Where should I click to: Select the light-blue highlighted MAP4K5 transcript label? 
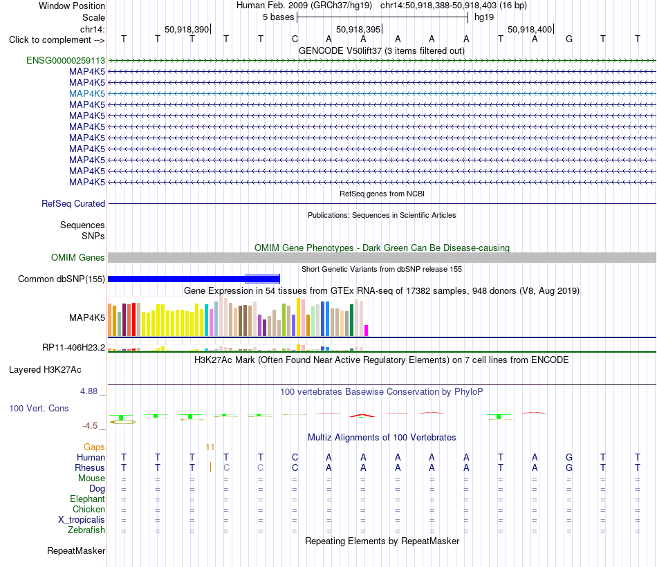(87, 93)
